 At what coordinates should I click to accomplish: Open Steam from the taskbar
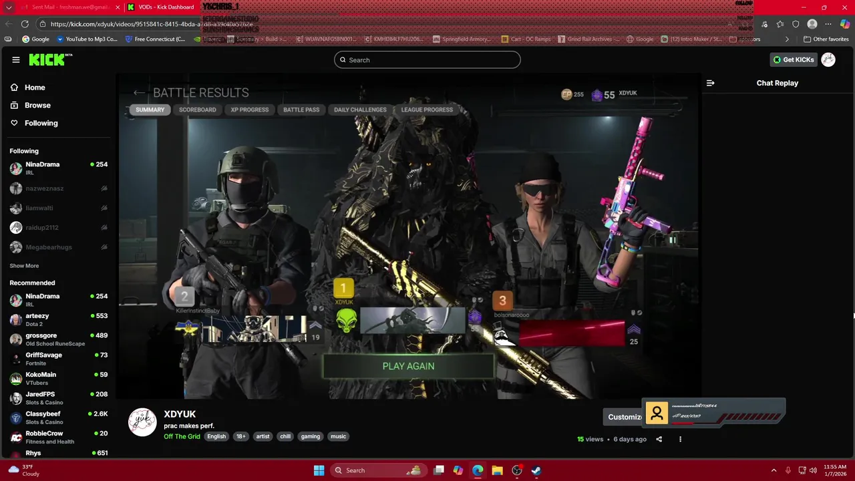(536, 470)
